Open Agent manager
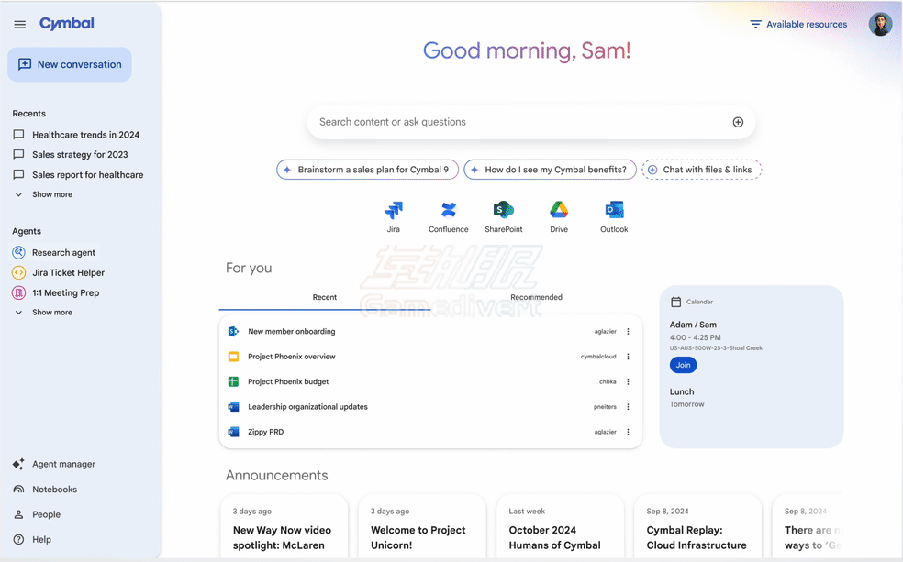This screenshot has width=903, height=562. 55,464
